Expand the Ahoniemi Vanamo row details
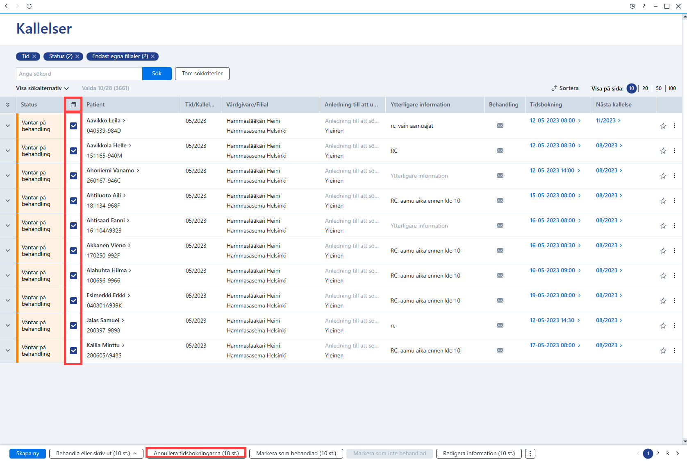 [x=8, y=176]
